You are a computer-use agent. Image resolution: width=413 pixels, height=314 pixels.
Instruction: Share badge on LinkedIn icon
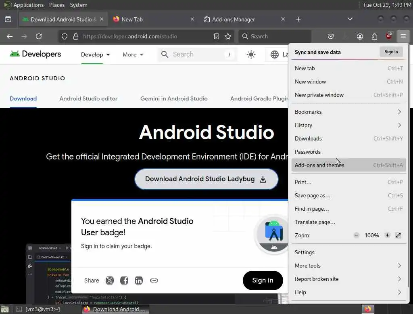pyautogui.click(x=139, y=281)
